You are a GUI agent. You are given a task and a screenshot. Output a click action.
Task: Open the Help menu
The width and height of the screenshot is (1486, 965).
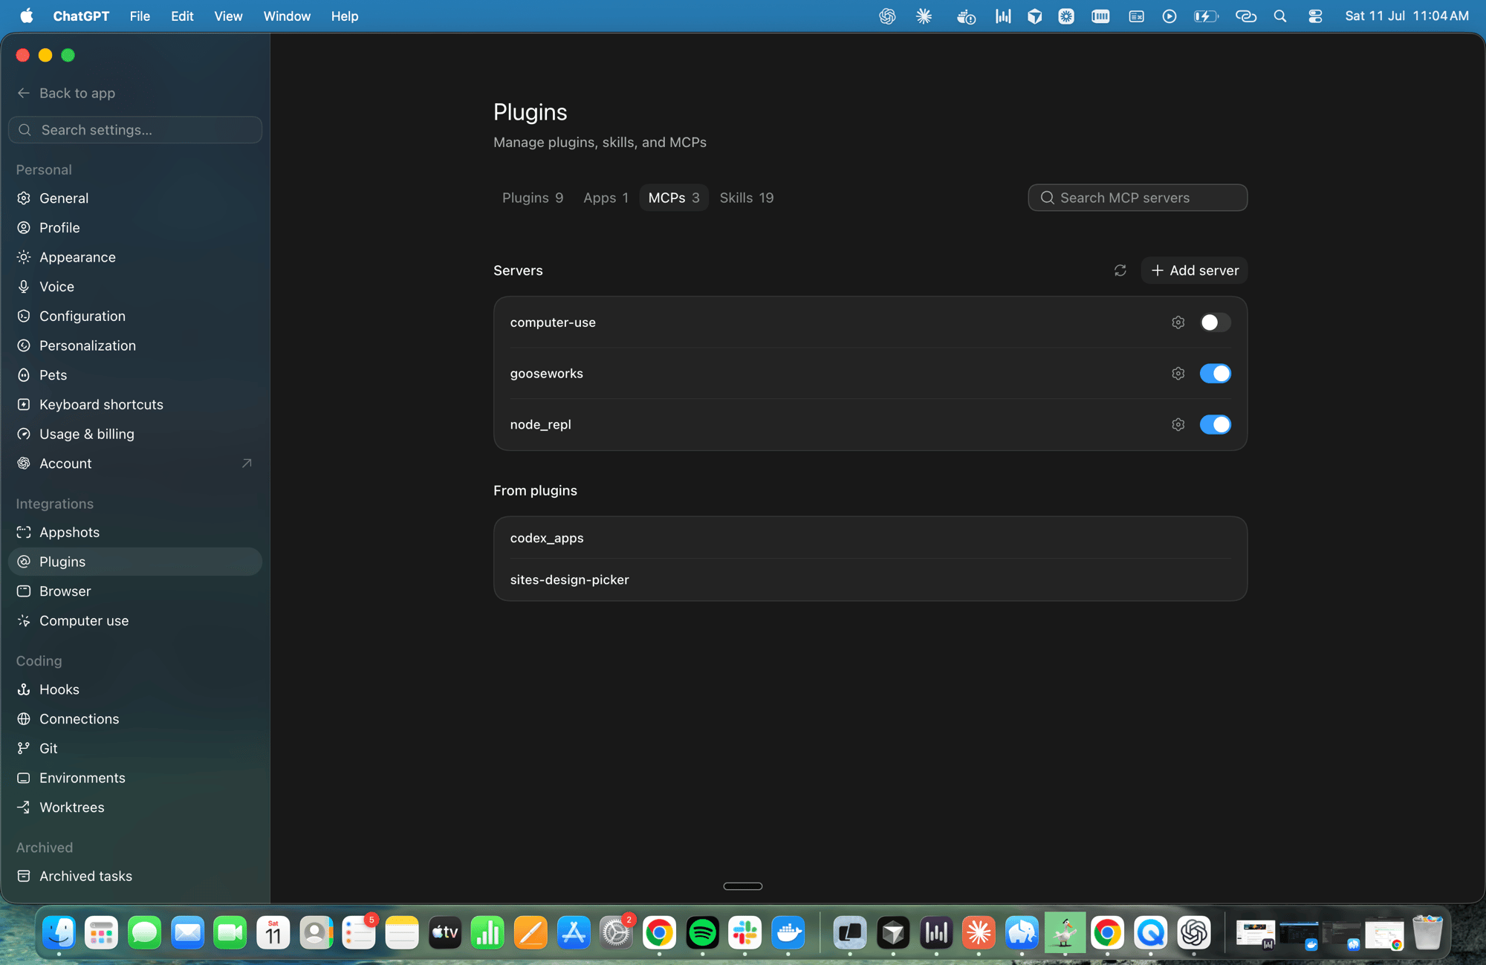345,16
